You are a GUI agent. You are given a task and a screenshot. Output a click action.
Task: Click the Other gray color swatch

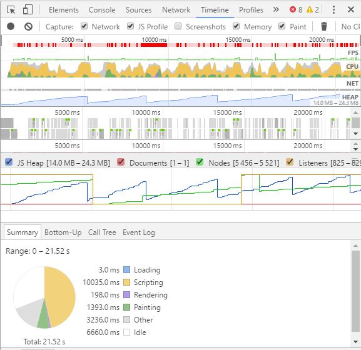click(126, 319)
